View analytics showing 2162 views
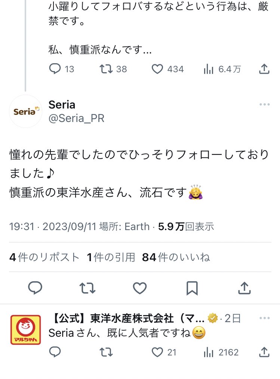 (221, 352)
